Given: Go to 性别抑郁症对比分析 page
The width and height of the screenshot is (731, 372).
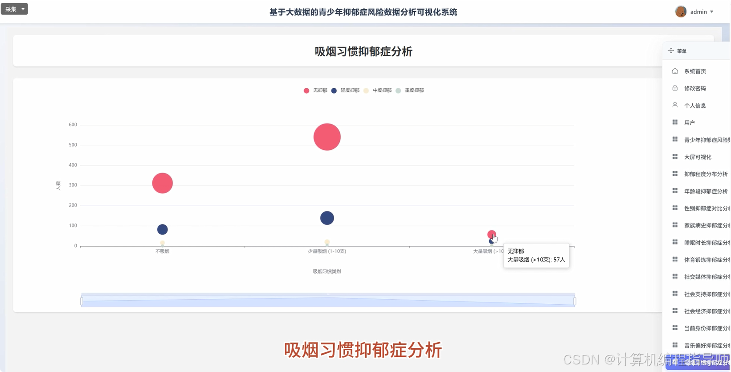Looking at the screenshot, I should (x=707, y=208).
